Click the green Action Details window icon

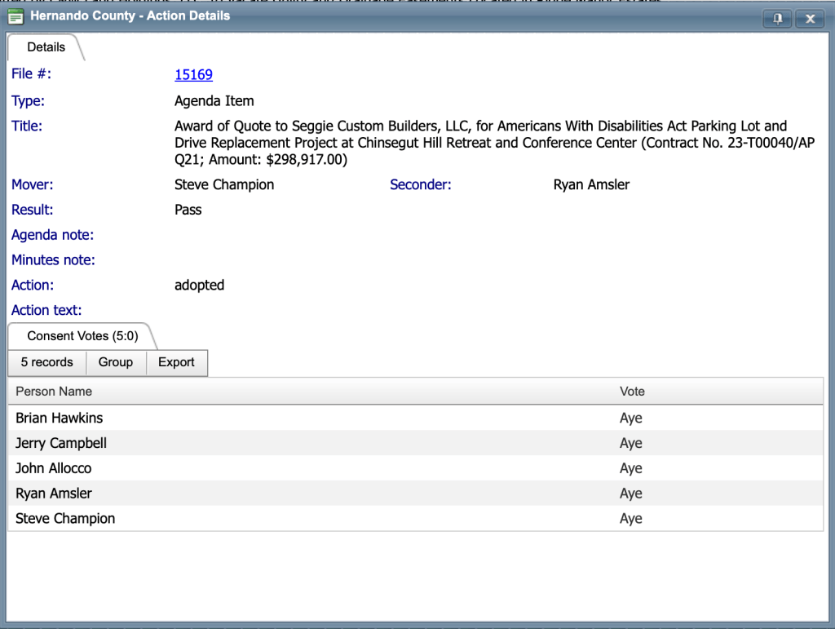coord(15,16)
